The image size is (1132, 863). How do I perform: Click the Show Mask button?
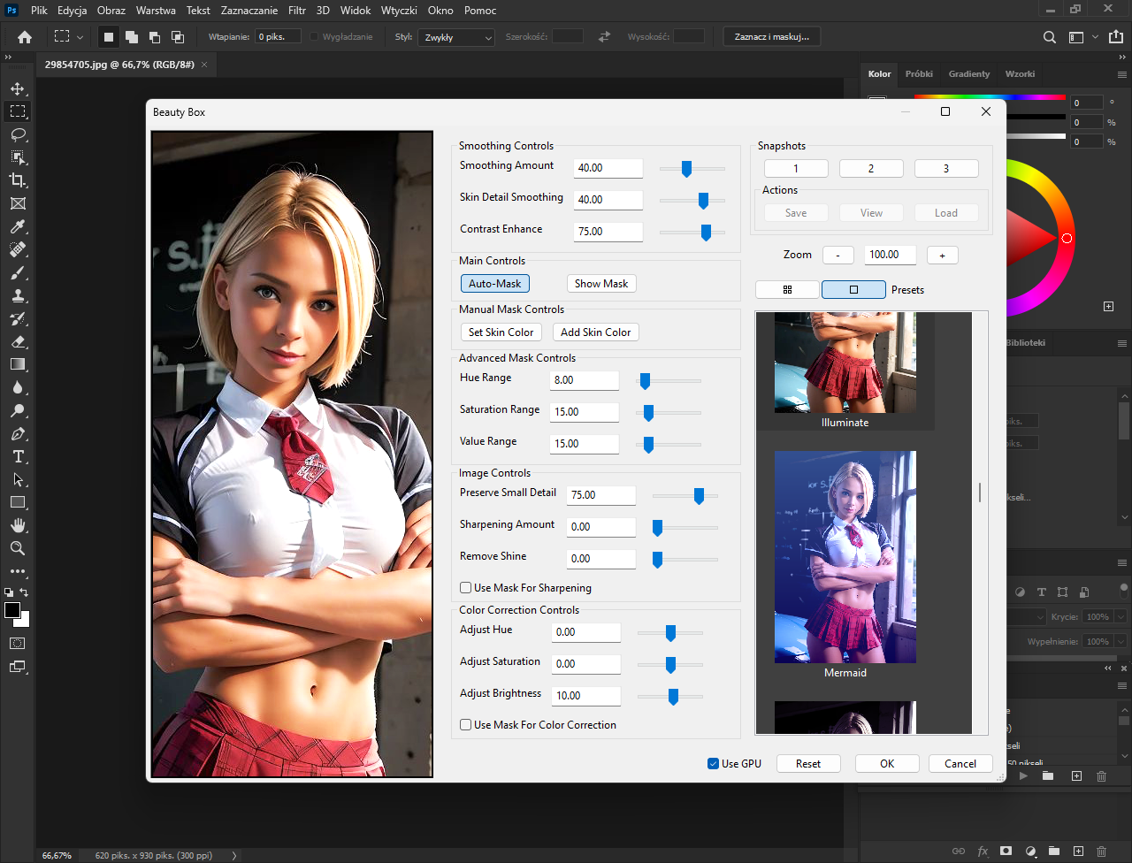click(x=601, y=284)
